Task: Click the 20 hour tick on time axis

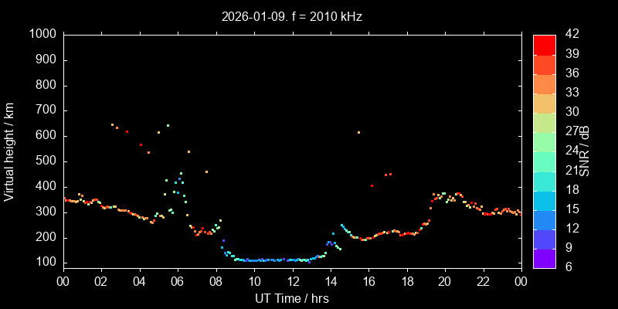Action: tap(444, 280)
